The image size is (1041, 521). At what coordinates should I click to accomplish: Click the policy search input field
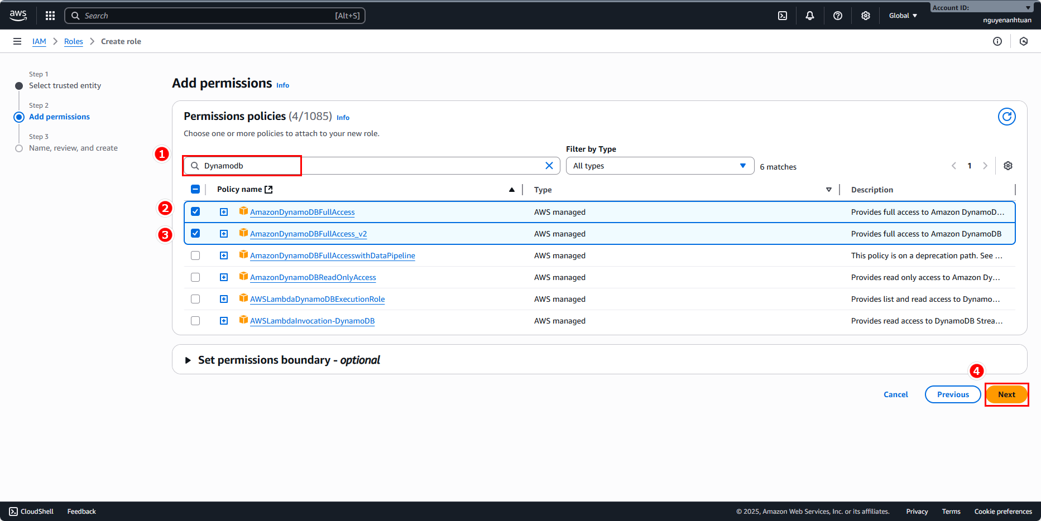[368, 166]
